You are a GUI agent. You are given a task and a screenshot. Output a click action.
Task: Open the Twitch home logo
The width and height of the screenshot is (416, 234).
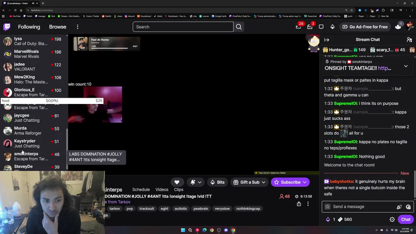pos(6,27)
